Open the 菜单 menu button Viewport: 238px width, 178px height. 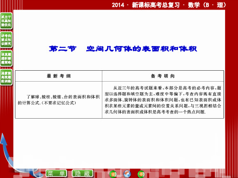pos(56,173)
